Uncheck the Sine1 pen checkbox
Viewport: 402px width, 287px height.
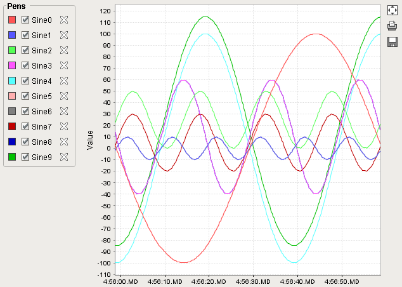25,35
